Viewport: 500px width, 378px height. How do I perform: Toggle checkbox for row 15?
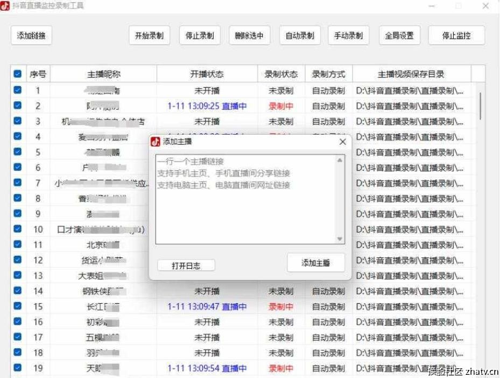tap(18, 306)
